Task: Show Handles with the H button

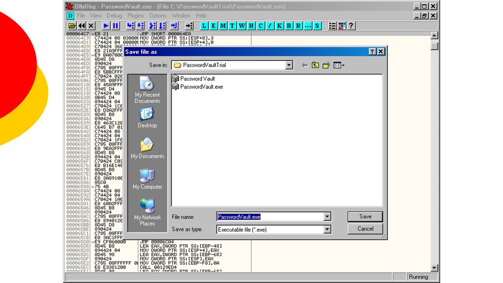Action: point(251,26)
